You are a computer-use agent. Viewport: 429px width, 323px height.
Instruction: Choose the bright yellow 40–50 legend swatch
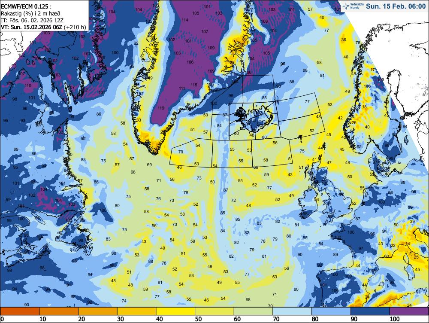coord(175,311)
